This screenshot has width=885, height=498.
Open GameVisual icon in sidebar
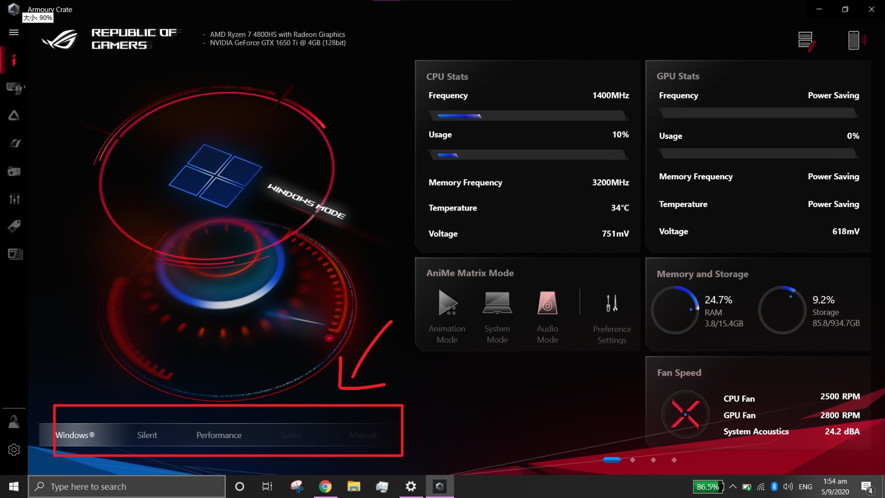(14, 143)
